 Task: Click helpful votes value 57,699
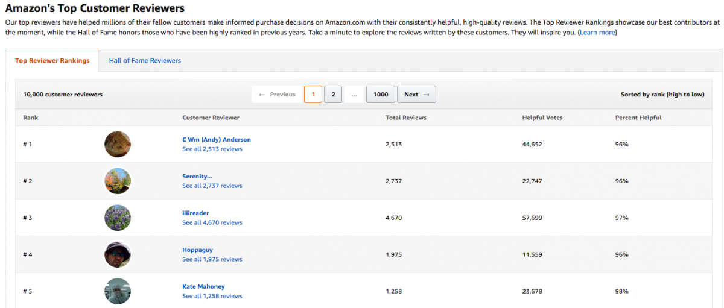532,218
